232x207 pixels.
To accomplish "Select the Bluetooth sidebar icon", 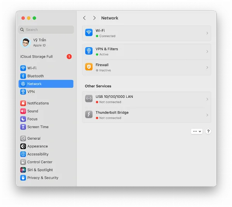I will click(23, 76).
